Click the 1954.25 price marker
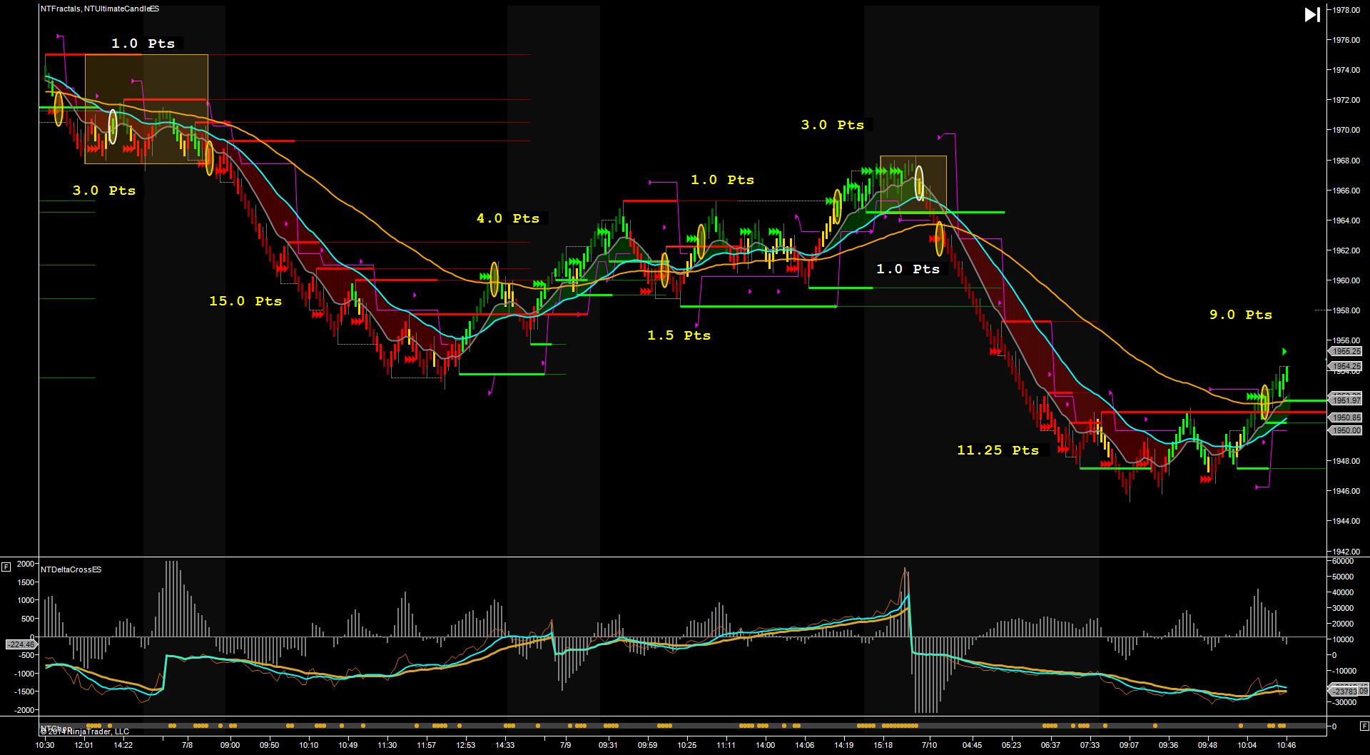This screenshot has height=755, width=1370. (x=1346, y=366)
